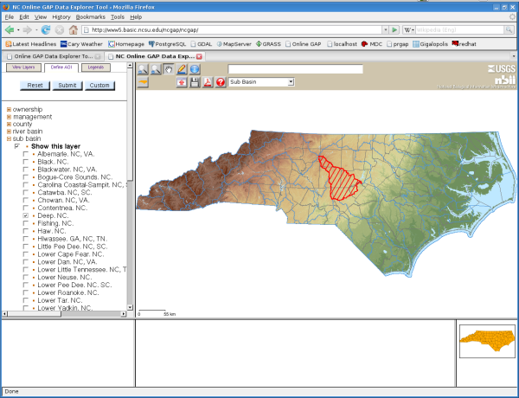Switch to the View Layers tab

click(x=23, y=67)
